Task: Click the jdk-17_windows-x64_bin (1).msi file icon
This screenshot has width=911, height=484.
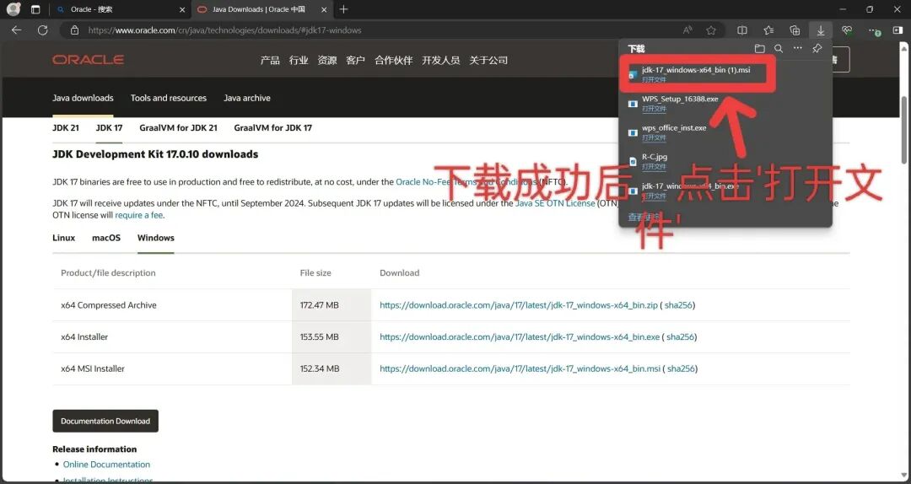Action: coord(633,74)
